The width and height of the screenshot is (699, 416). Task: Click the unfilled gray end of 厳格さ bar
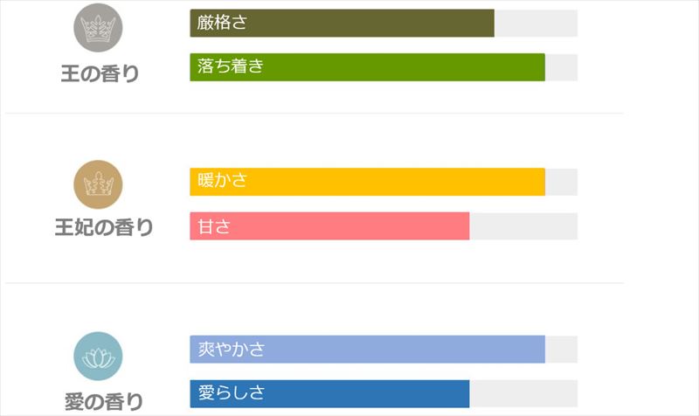coord(536,24)
